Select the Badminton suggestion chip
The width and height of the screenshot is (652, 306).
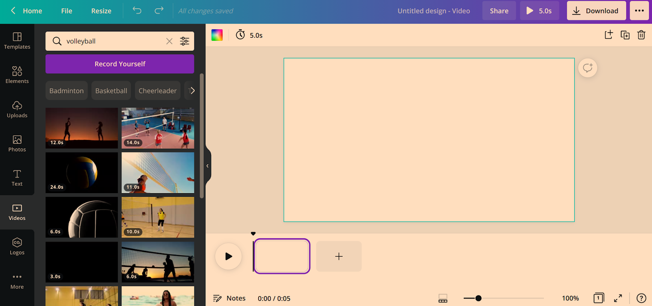tap(66, 91)
